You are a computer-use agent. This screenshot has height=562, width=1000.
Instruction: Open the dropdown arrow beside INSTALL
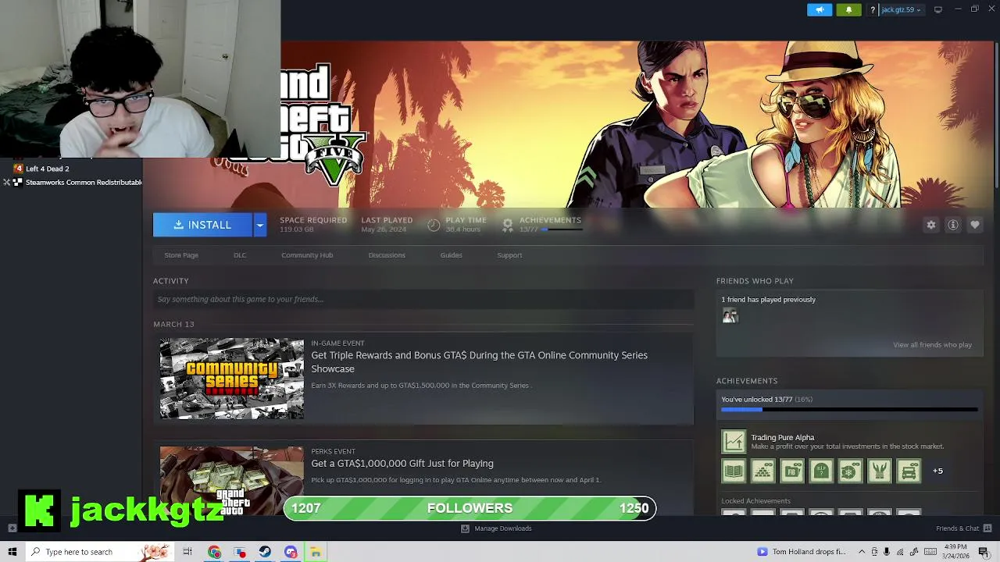[x=259, y=225]
